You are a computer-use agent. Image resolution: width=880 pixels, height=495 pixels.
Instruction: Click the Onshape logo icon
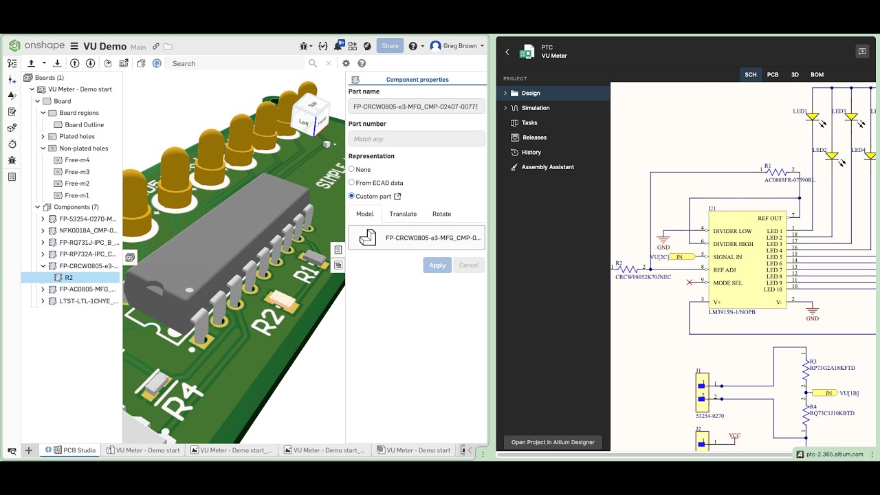(14, 46)
